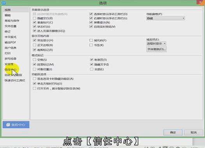
Task: Open the 备份中心 backup center
Action: point(16,125)
